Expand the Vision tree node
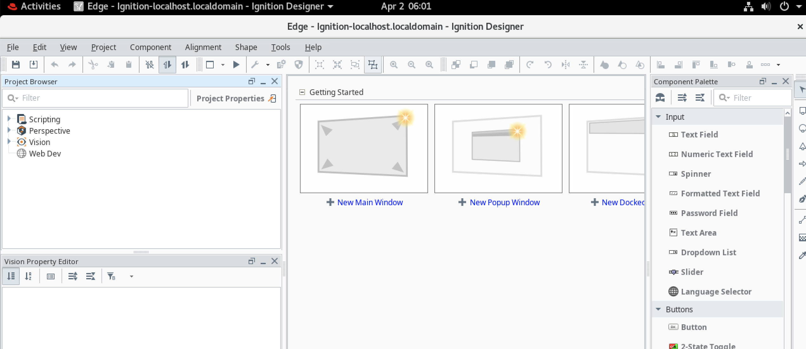The height and width of the screenshot is (349, 806). coord(9,142)
